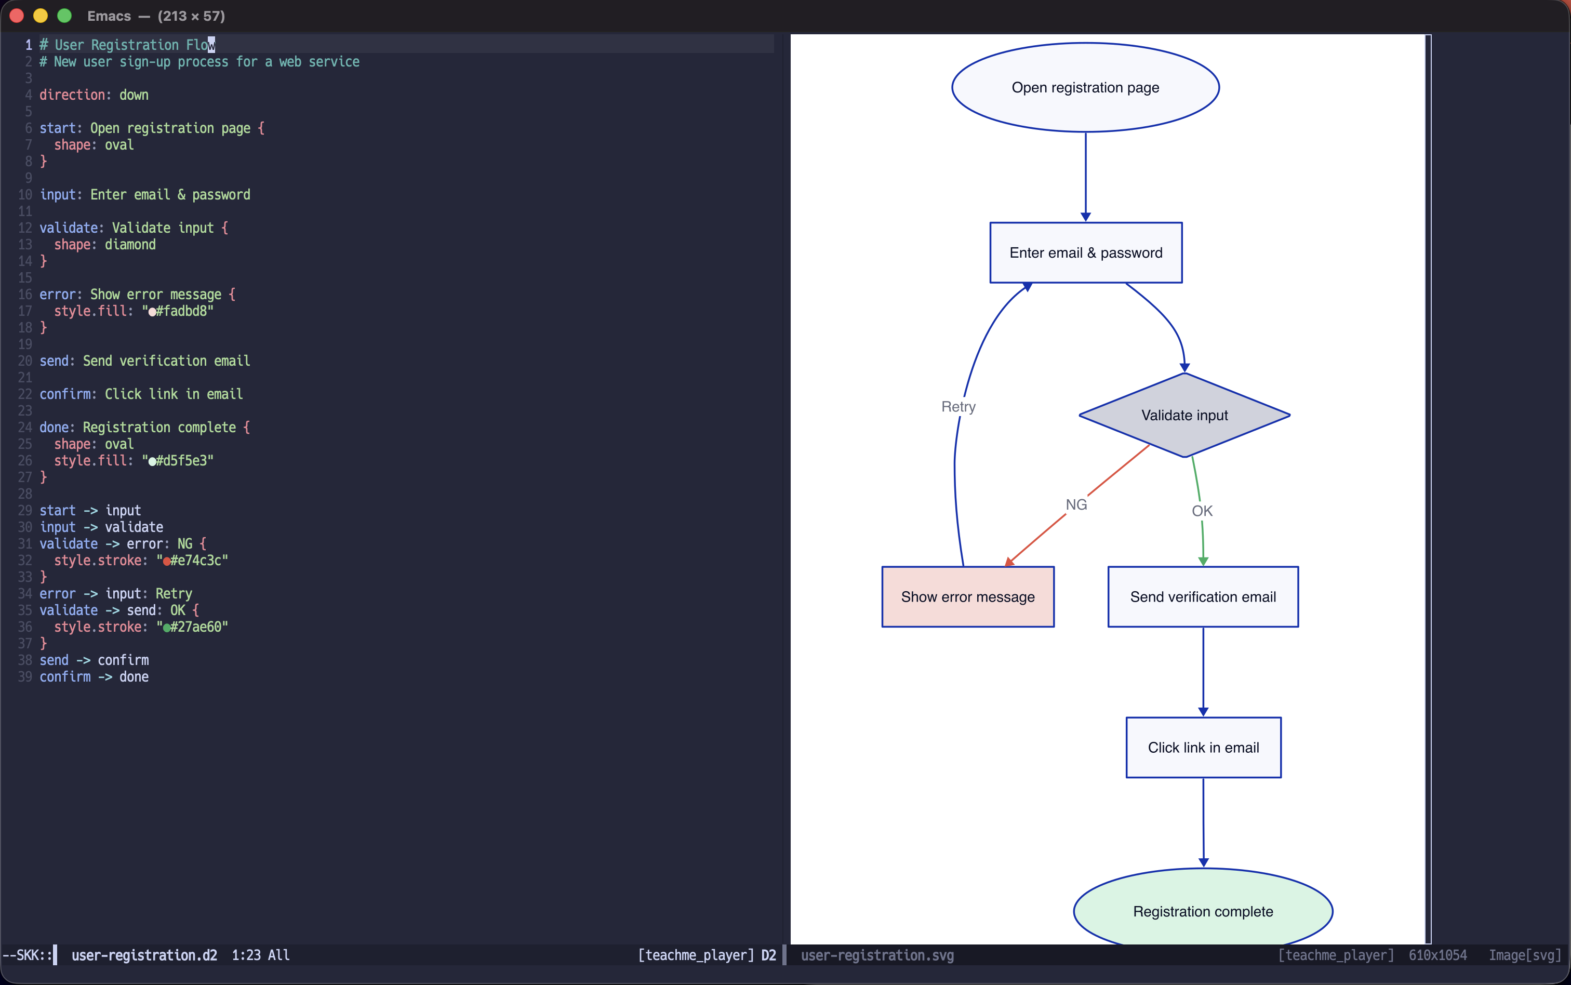Click the 'NG' edge label in diagram
1571x985 pixels.
point(1076,504)
